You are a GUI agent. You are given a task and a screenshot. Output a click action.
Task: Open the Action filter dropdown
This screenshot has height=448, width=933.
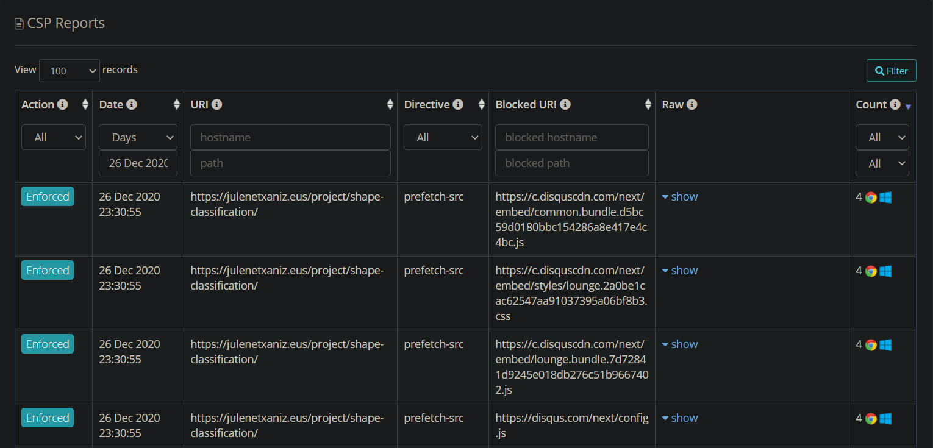click(x=54, y=138)
